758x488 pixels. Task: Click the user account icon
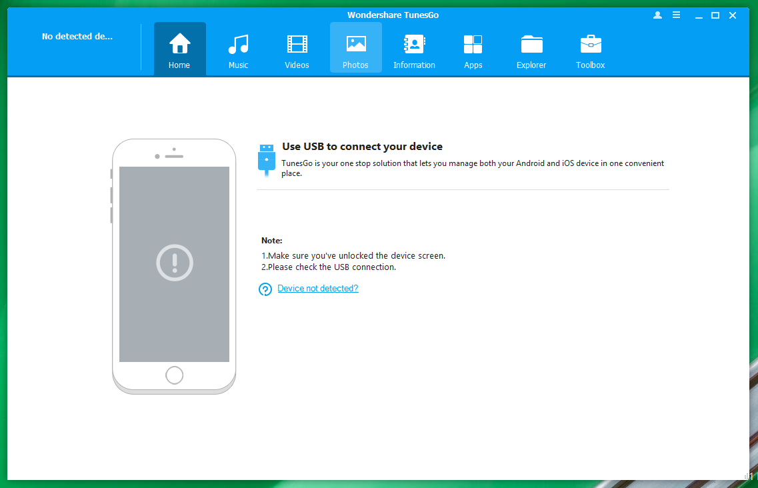point(657,15)
